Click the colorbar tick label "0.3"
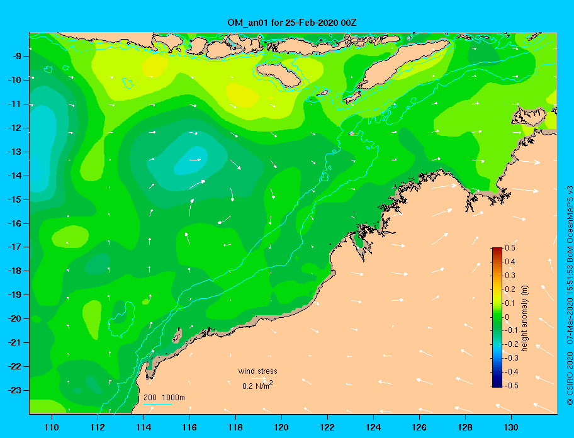Screen dimensions: 574x438 [510, 276]
